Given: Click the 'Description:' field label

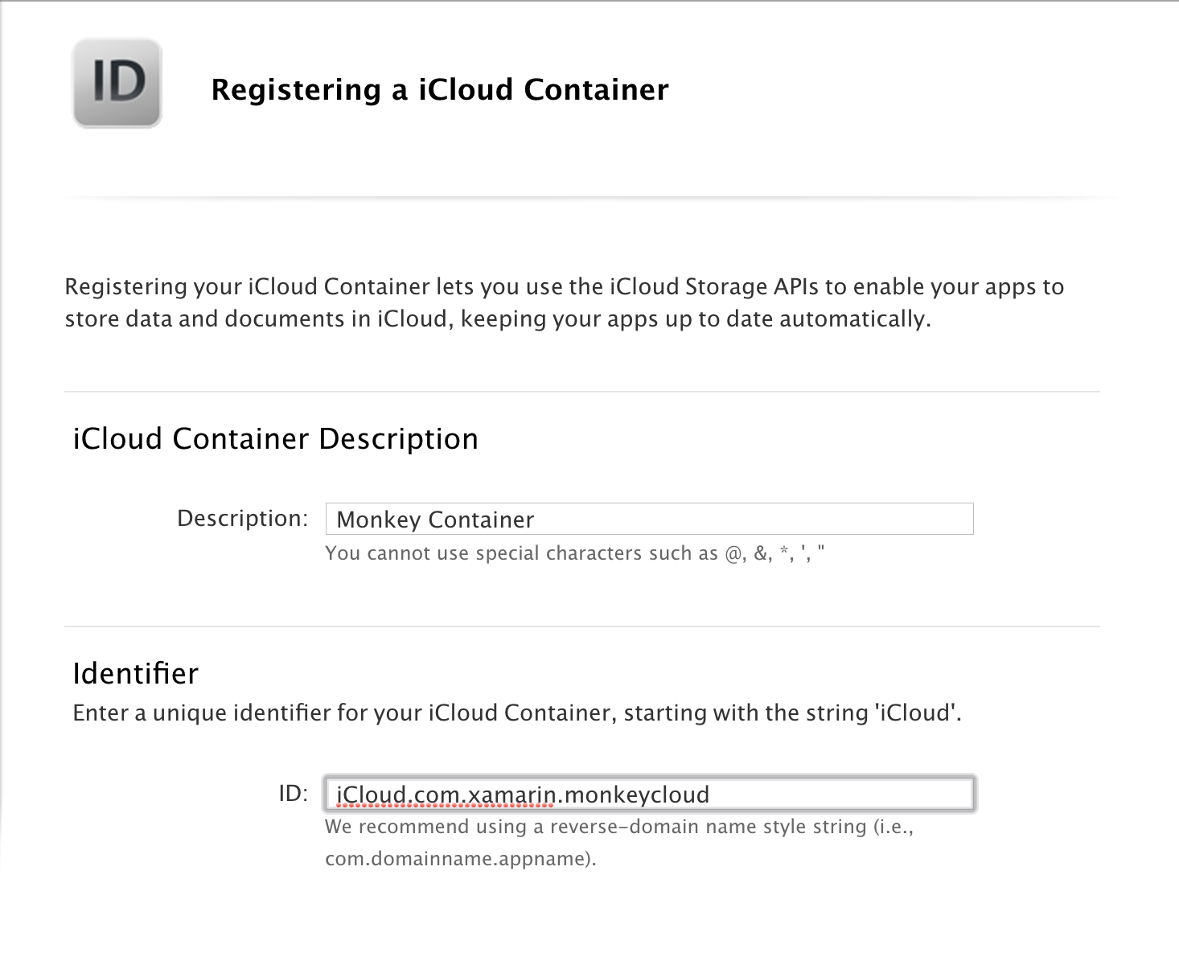Looking at the screenshot, I should (242, 518).
